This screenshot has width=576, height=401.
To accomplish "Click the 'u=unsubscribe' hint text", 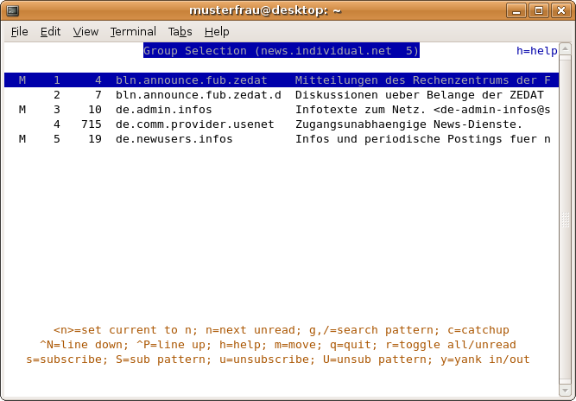I will [264, 360].
